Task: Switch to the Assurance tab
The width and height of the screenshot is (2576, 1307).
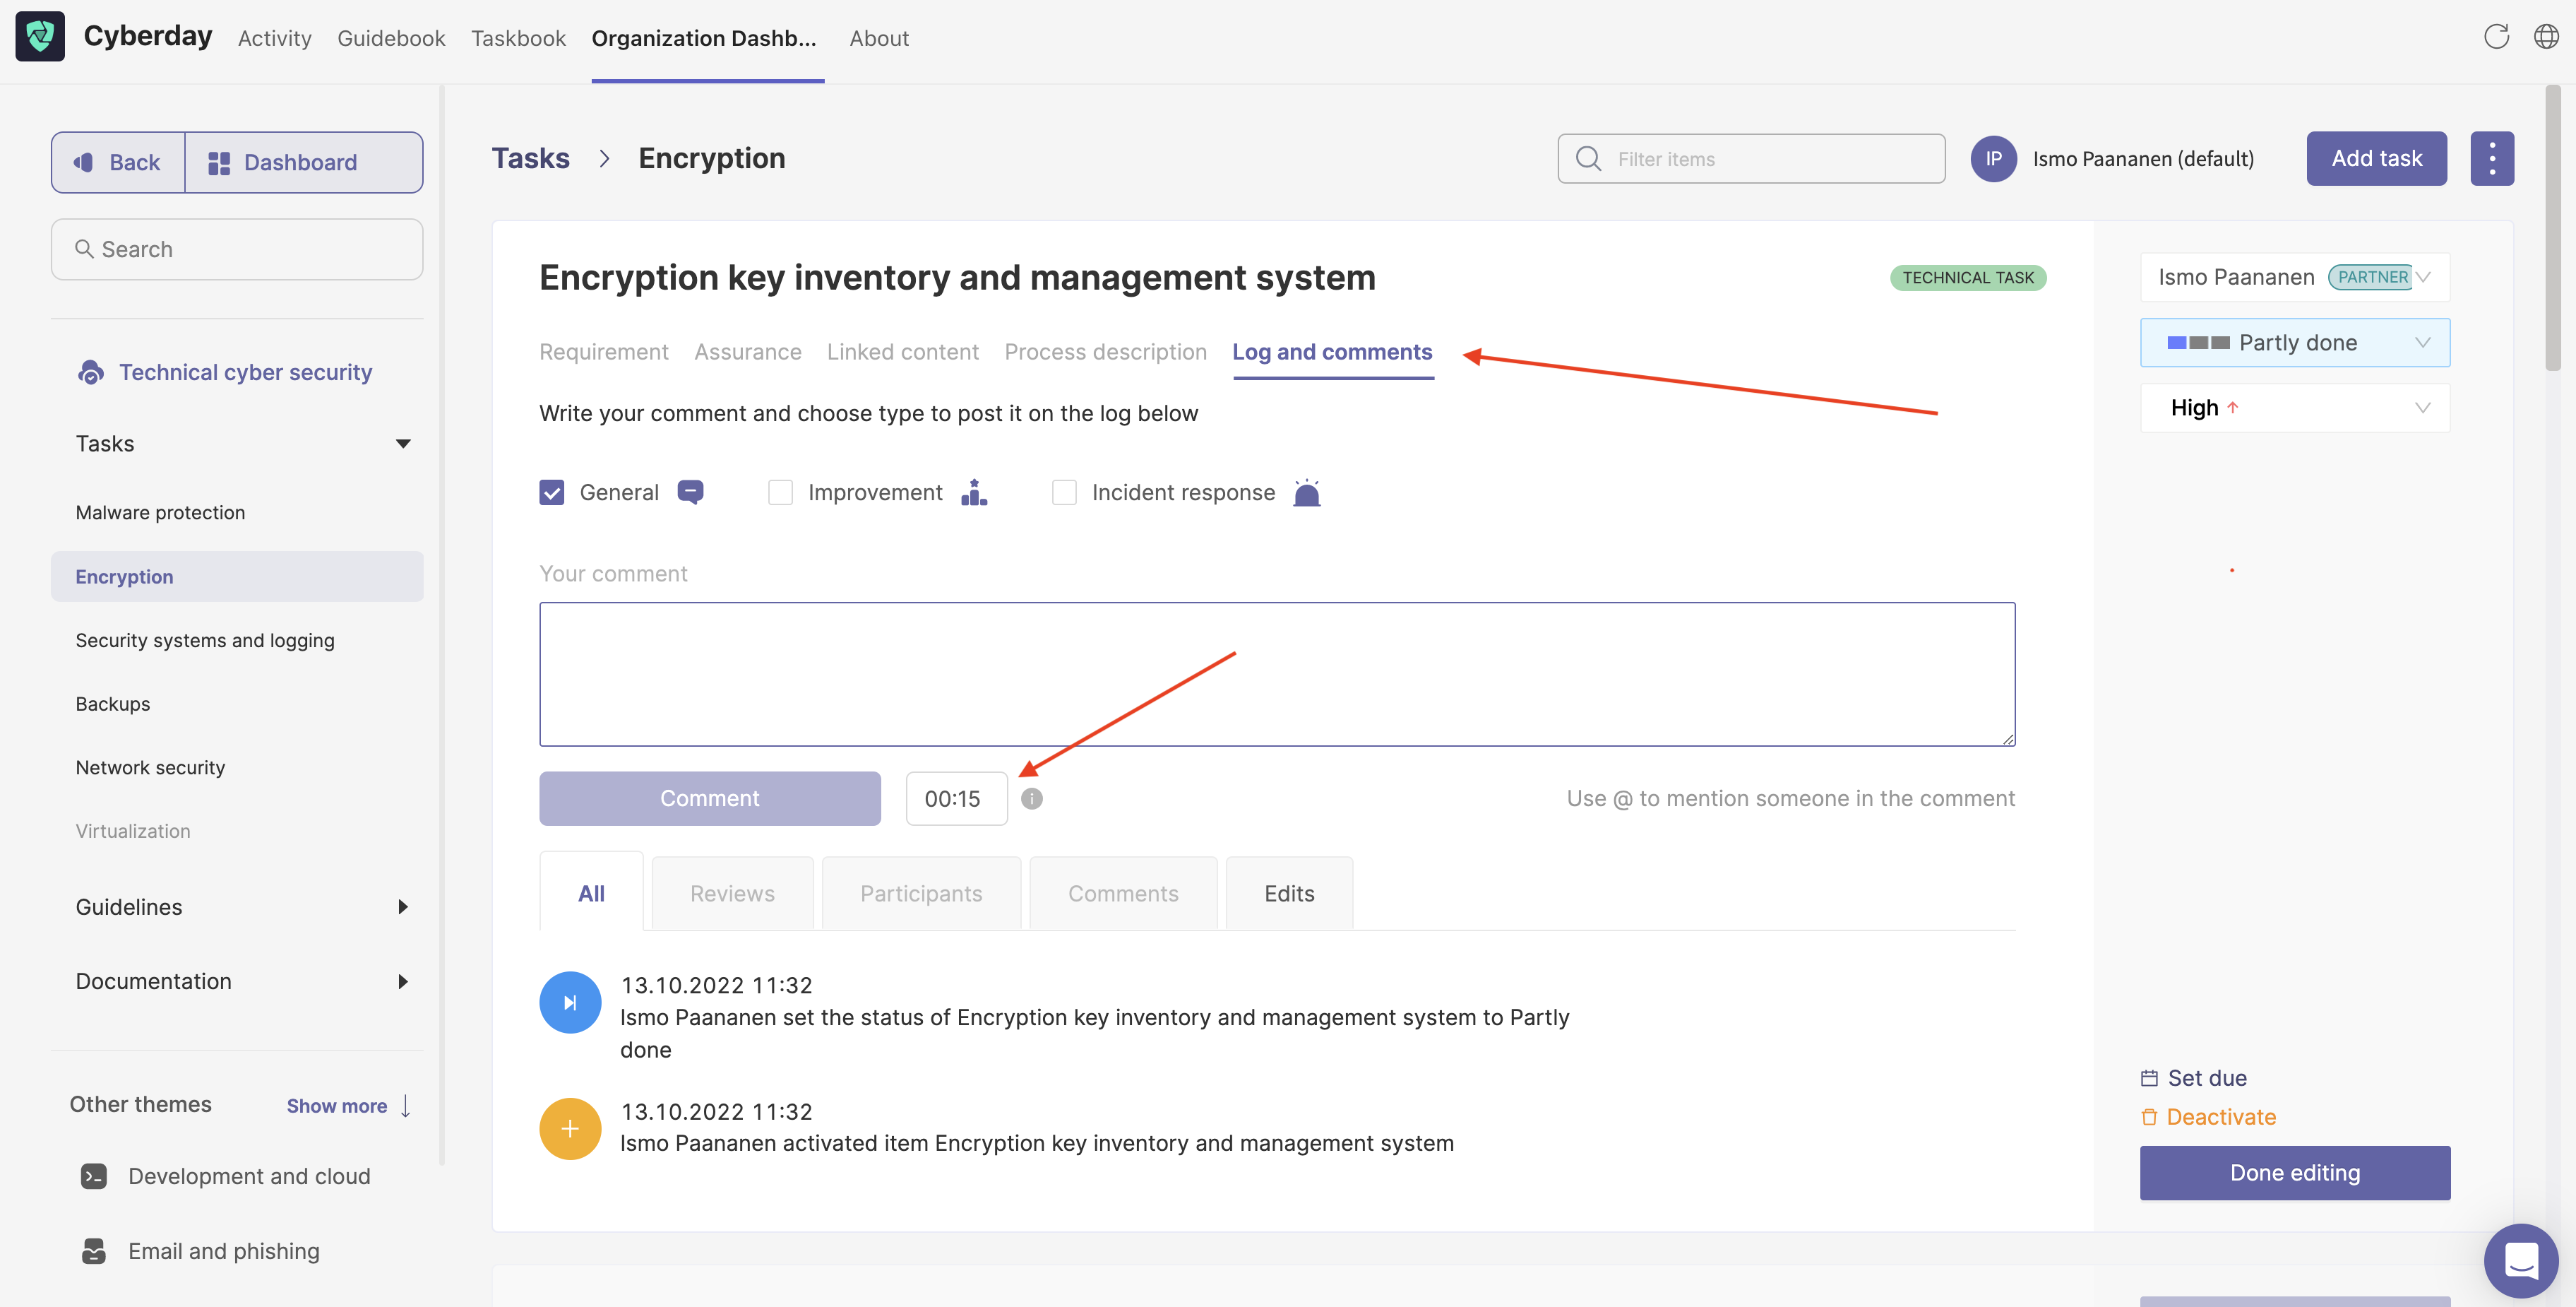Action: click(748, 353)
